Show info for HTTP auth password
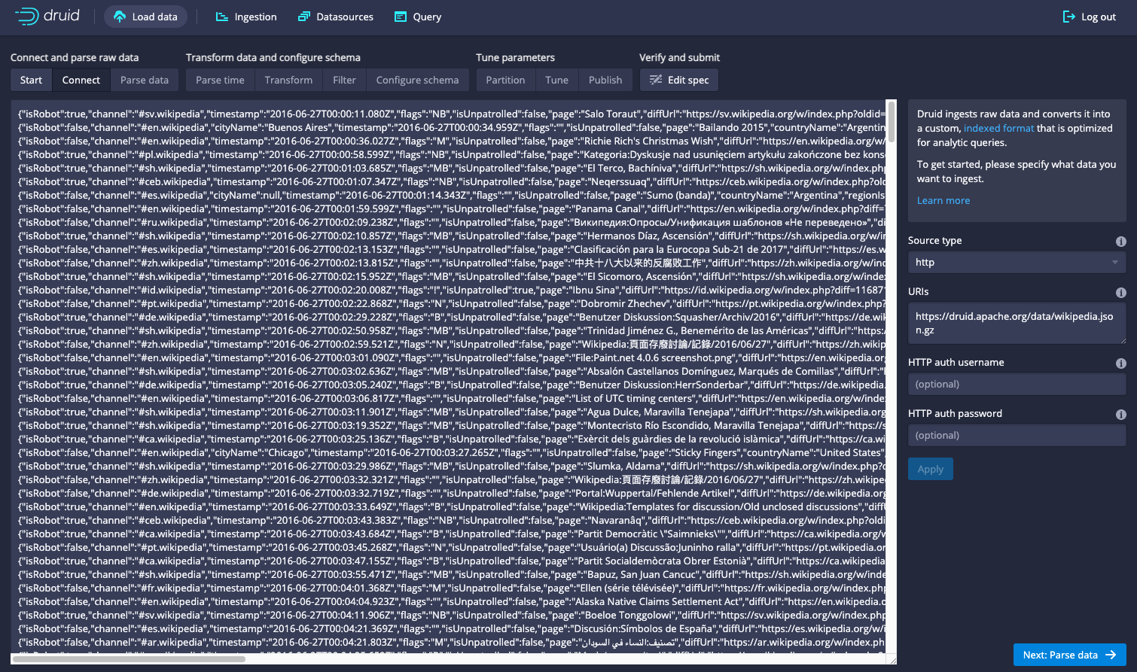This screenshot has width=1137, height=672. (1120, 415)
